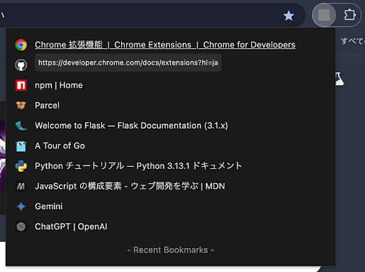Image resolution: width=365 pixels, height=272 pixels.
Task: Open the npm | Home bookmark
Action: pyautogui.click(x=59, y=85)
